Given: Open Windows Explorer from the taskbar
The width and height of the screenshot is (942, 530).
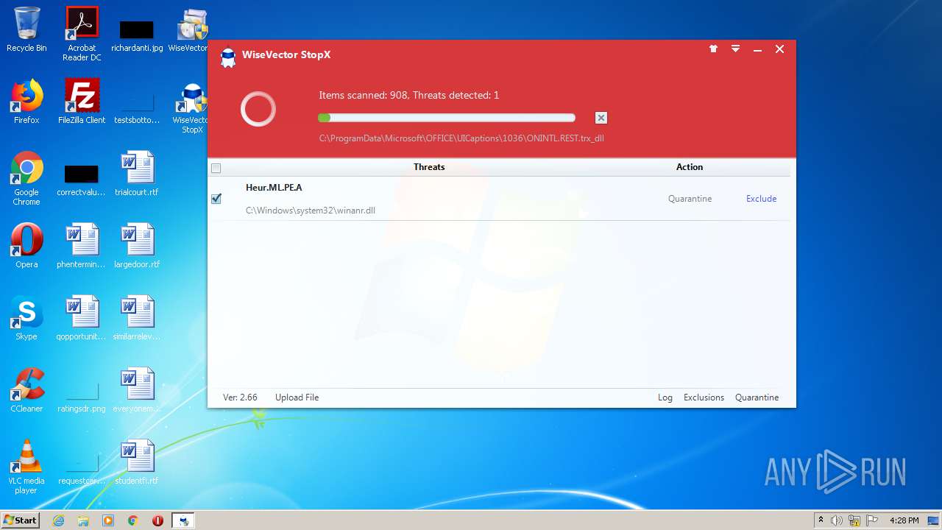Looking at the screenshot, I should [83, 520].
